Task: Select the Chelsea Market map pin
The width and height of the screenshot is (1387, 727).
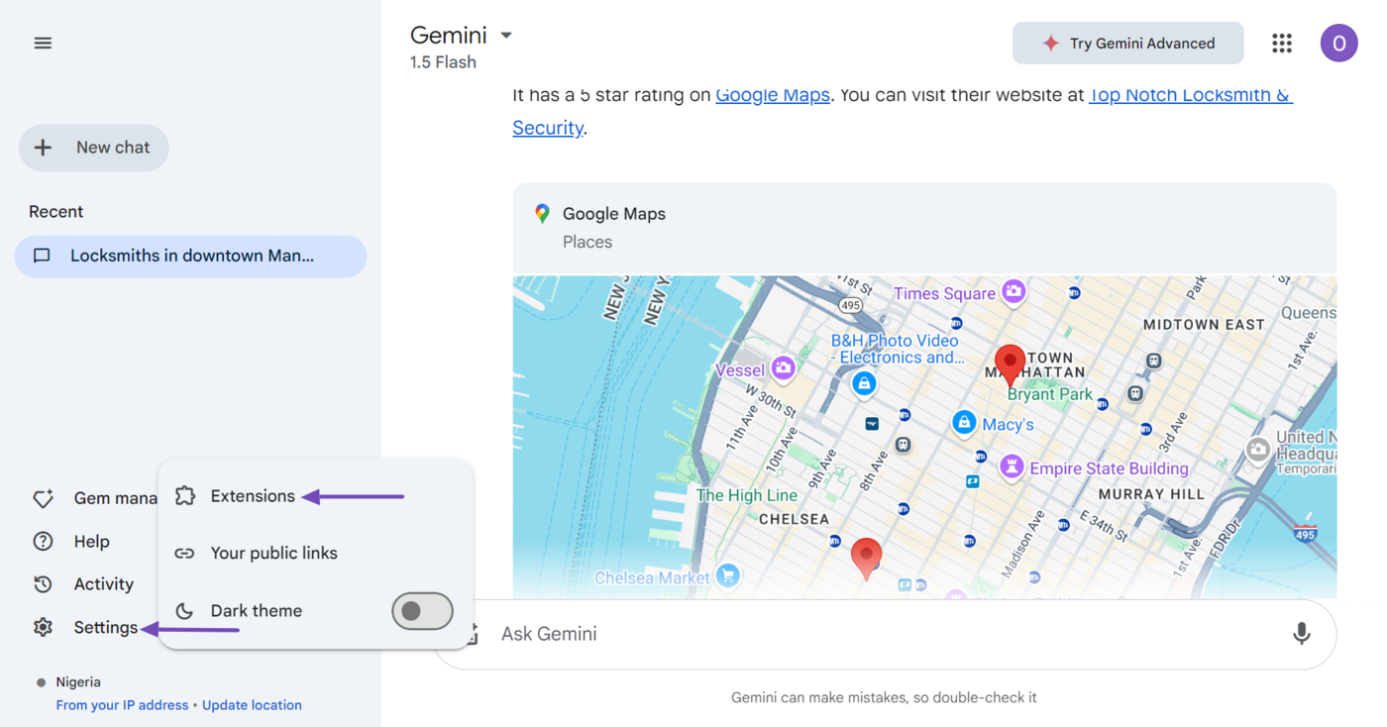Action: [x=728, y=576]
